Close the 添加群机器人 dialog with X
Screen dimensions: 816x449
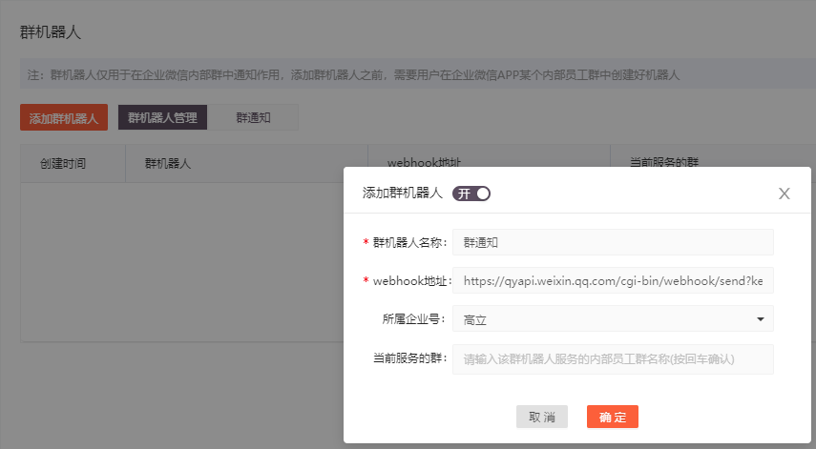click(784, 194)
